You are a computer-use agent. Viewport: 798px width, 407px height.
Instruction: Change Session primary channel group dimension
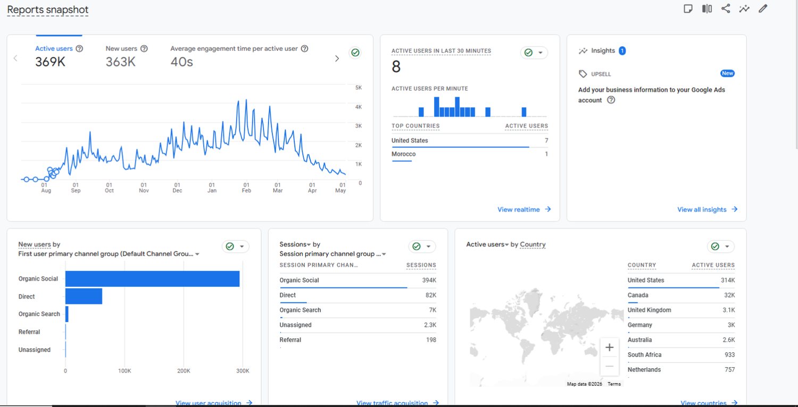[x=333, y=254]
